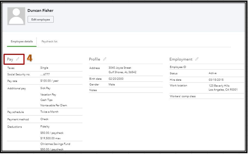Click 'Los Angeles, CA 90001' location line

[223, 90]
